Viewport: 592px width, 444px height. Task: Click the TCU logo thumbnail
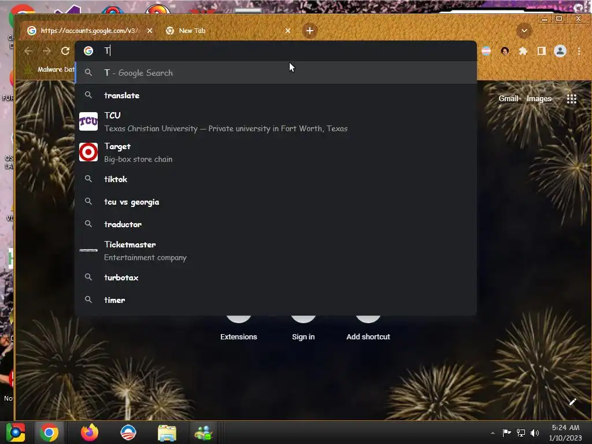click(88, 121)
